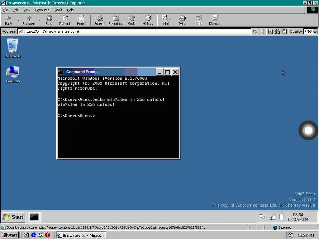Click the Quality stepper down arrow

pyautogui.click(x=315, y=33)
